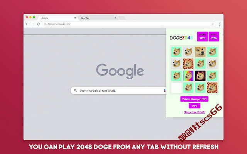Open the Chrome three-dot menu
The width and height of the screenshot is (247, 154).
[219, 24]
